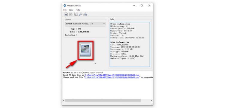Open Preferences via the wrench icon
The width and height of the screenshot is (230, 108).
click(80, 14)
